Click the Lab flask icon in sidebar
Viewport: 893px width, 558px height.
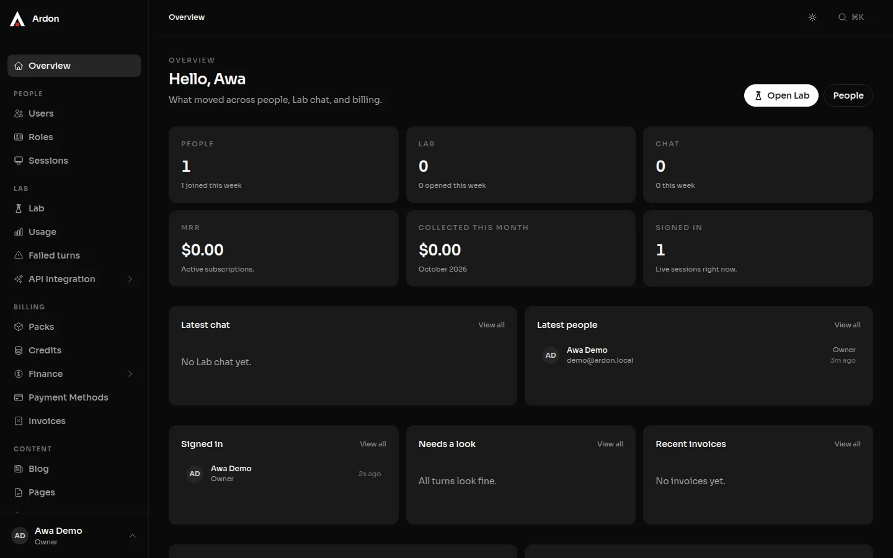19,208
